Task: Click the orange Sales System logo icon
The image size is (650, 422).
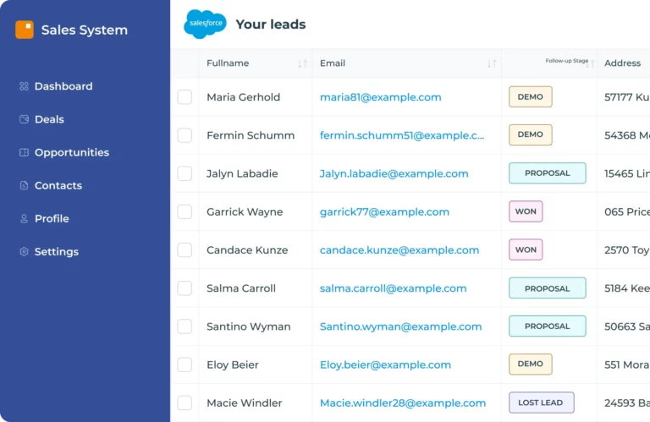Action: (x=25, y=30)
